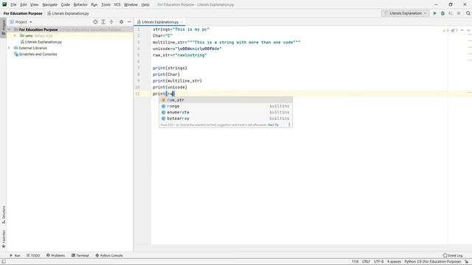Select Literals Explanation.py in project tree
This screenshot has height=265, width=472.
pyautogui.click(x=44, y=42)
